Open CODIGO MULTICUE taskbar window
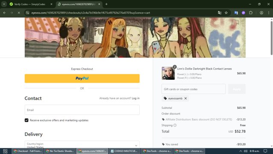The height and width of the screenshot is (154, 273). 124,151
